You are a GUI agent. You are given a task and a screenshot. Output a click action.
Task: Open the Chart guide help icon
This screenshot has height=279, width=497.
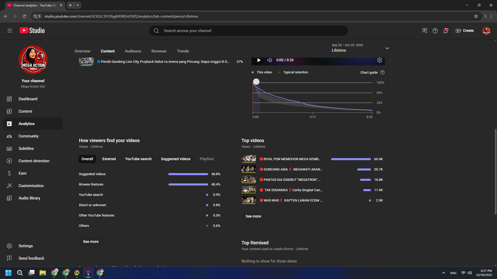click(x=382, y=73)
